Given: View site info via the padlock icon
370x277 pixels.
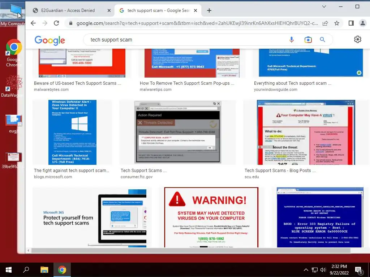Looking at the screenshot, I should (x=70, y=23).
